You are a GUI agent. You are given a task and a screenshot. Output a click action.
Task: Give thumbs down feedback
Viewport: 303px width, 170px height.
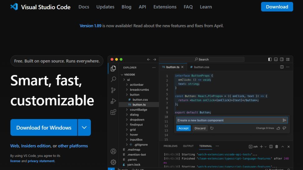284,128
